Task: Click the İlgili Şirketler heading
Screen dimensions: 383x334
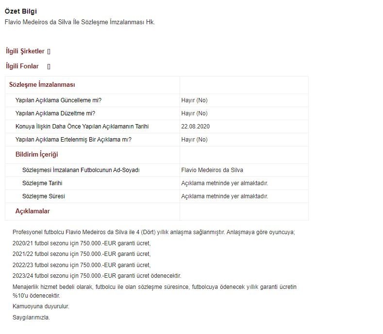Action: pyautogui.click(x=25, y=51)
